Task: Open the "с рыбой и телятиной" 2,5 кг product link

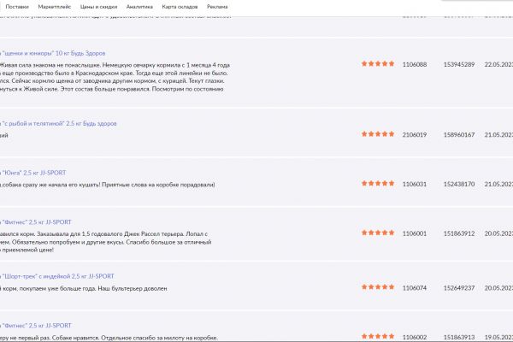Action: [x=58, y=123]
